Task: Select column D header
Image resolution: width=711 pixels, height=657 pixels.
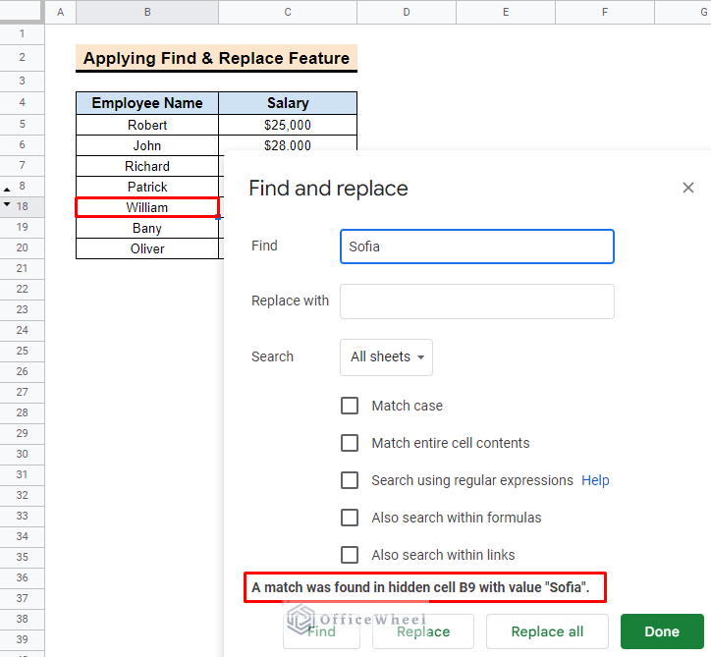Action: coord(407,12)
